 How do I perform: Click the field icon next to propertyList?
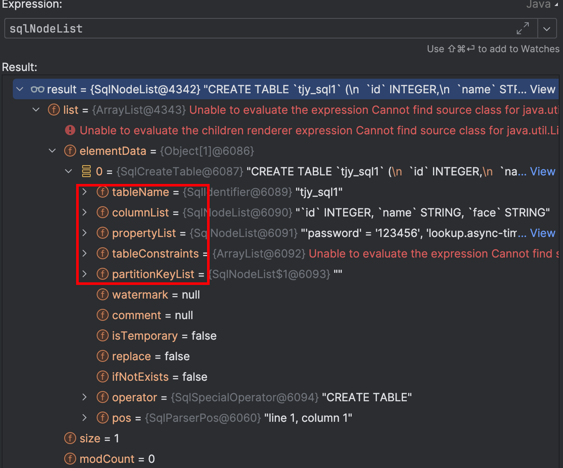103,233
